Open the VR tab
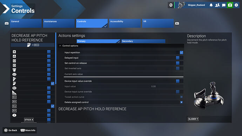This screenshot has width=242, height=136. (x=158, y=23)
